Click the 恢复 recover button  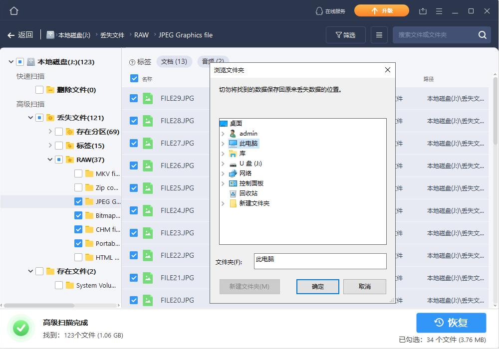point(451,323)
